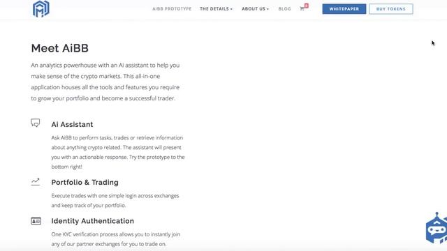Click the Ai Assistant heading

[x=72, y=124]
